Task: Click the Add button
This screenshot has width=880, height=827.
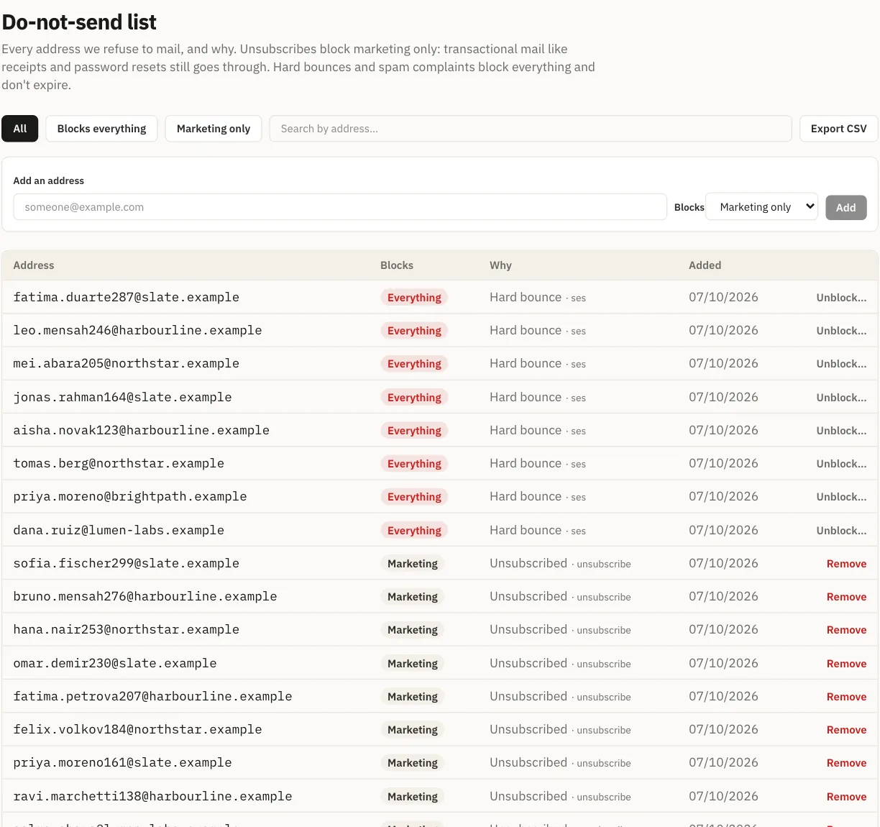Action: (x=846, y=208)
